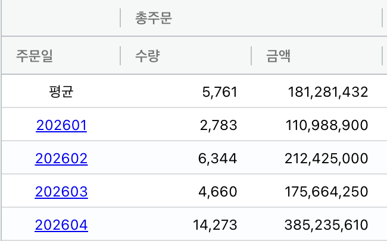
Task: Select quantity cell 2,783
Action: coord(219,125)
